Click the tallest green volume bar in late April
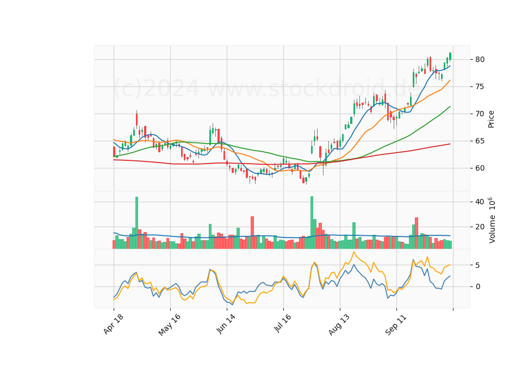 136,223
